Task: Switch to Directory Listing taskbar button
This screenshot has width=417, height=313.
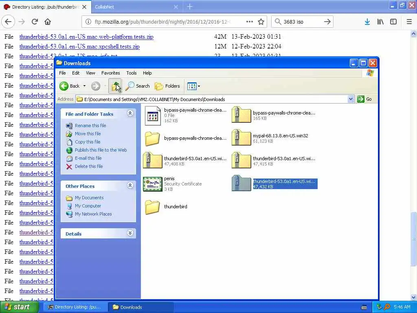Action: point(75,307)
